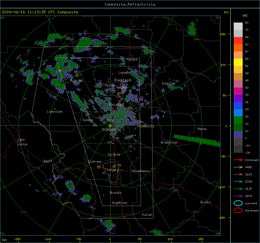Click the Stettler label

[168, 84]
